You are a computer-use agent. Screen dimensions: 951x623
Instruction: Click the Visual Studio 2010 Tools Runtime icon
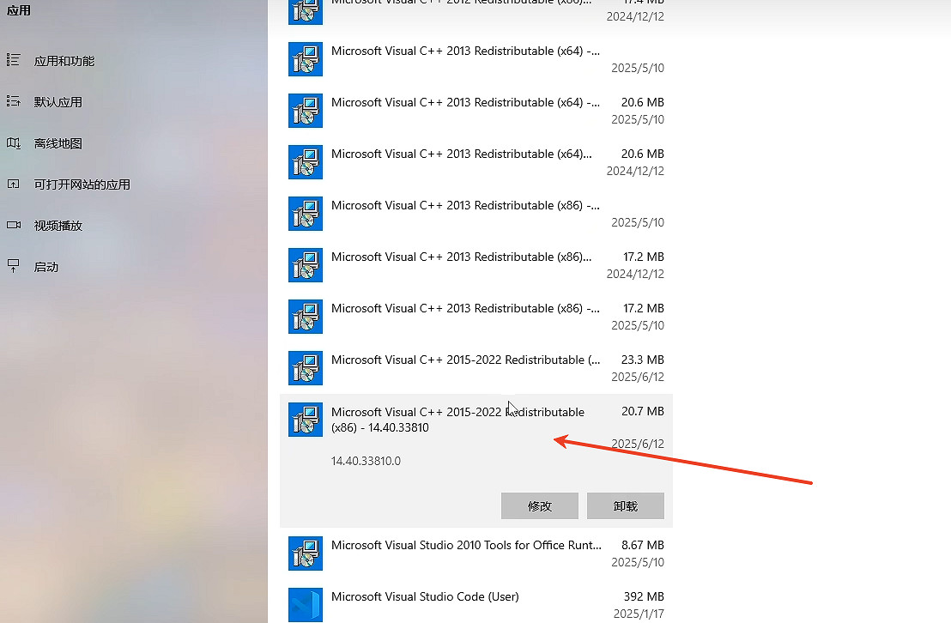click(306, 553)
